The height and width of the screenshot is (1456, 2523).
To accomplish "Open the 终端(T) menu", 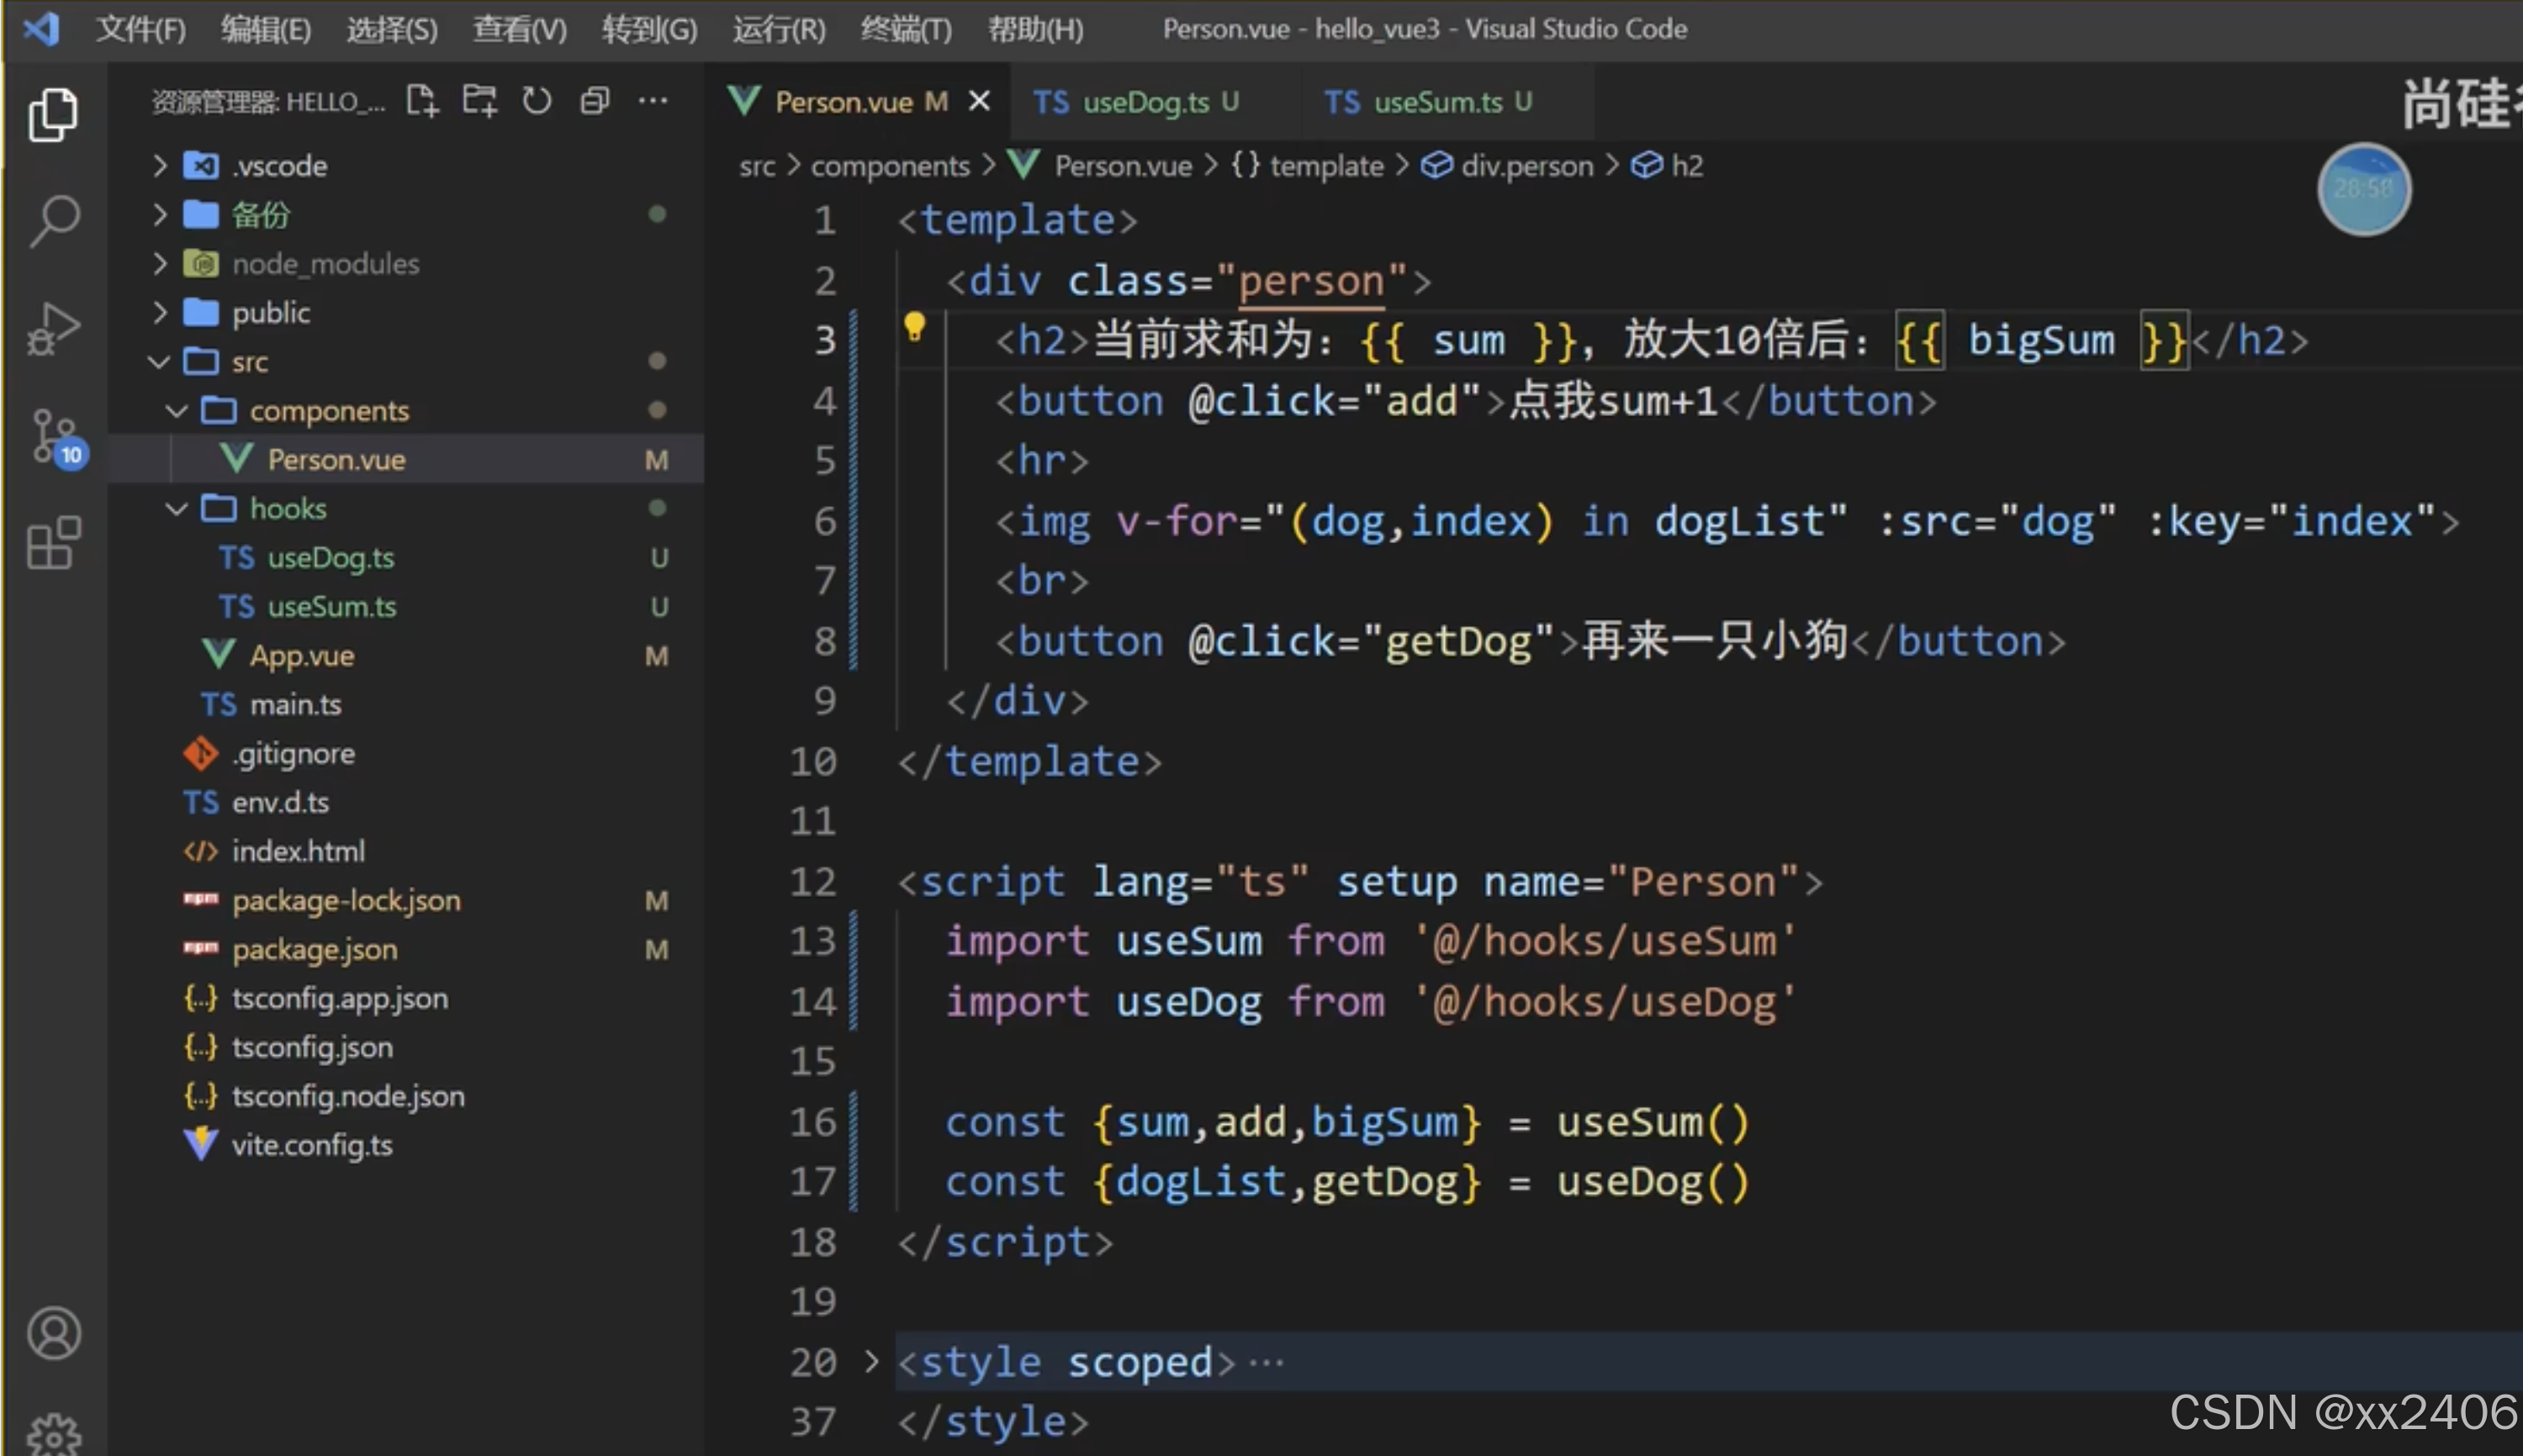I will point(906,29).
